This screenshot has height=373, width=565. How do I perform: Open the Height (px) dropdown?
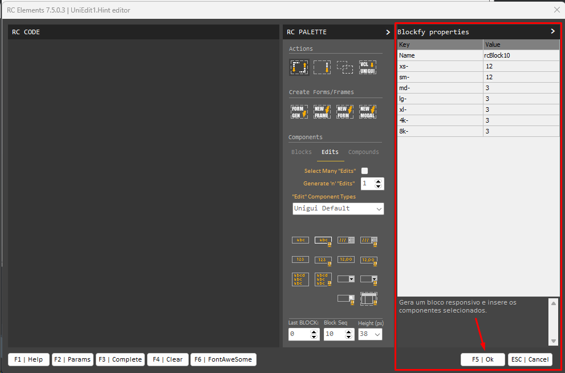click(376, 335)
